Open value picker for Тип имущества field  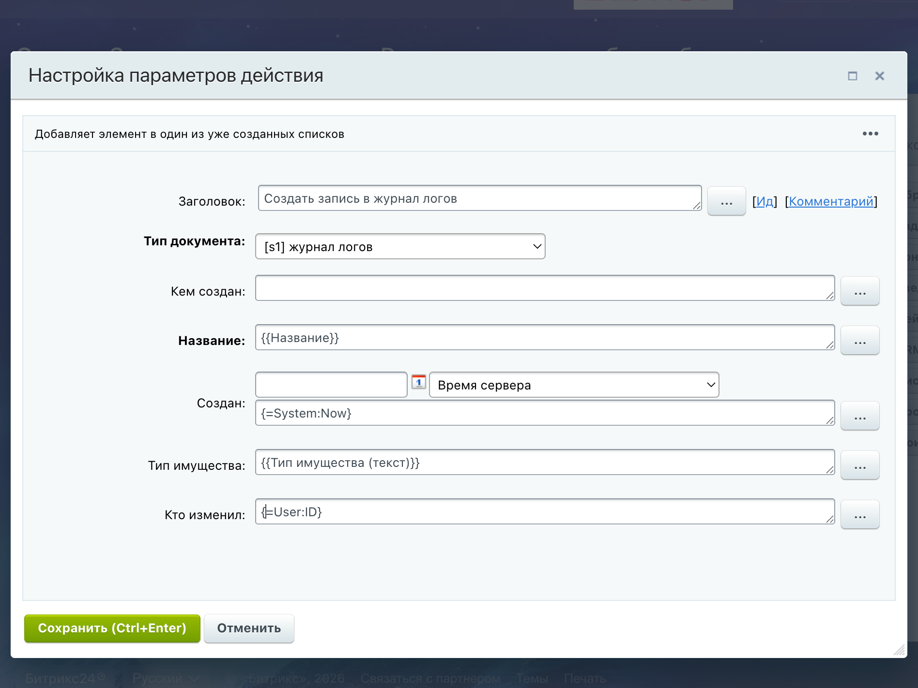click(859, 465)
